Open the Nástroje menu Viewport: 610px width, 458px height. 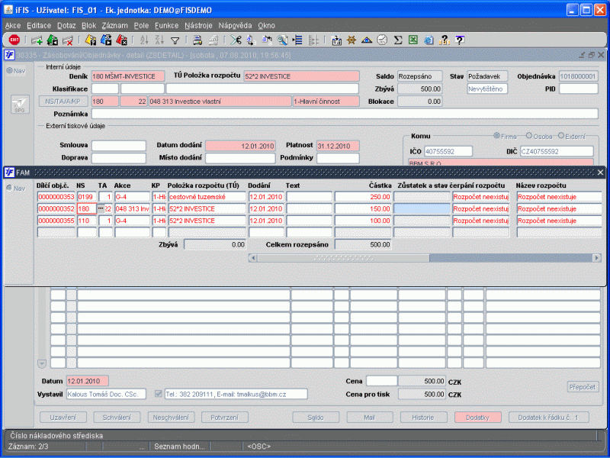pyautogui.click(x=198, y=25)
